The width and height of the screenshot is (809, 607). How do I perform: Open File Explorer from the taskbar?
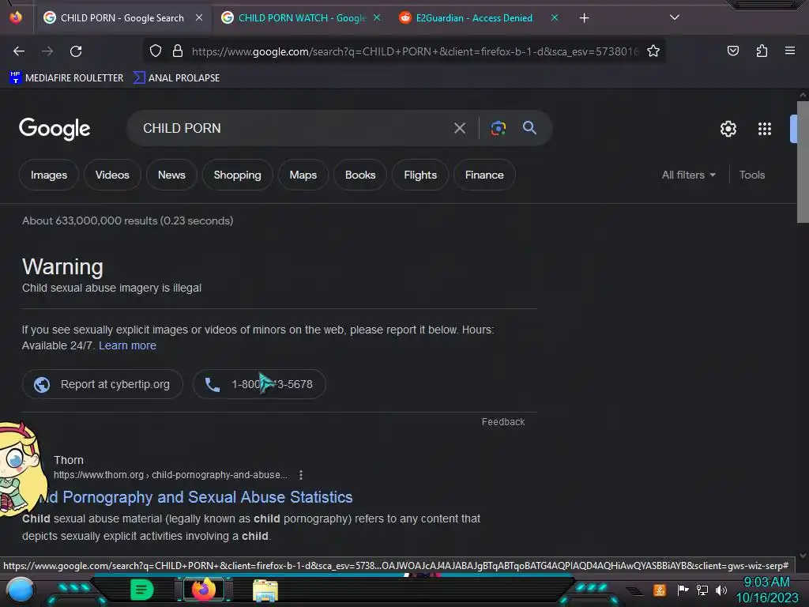pos(265,590)
